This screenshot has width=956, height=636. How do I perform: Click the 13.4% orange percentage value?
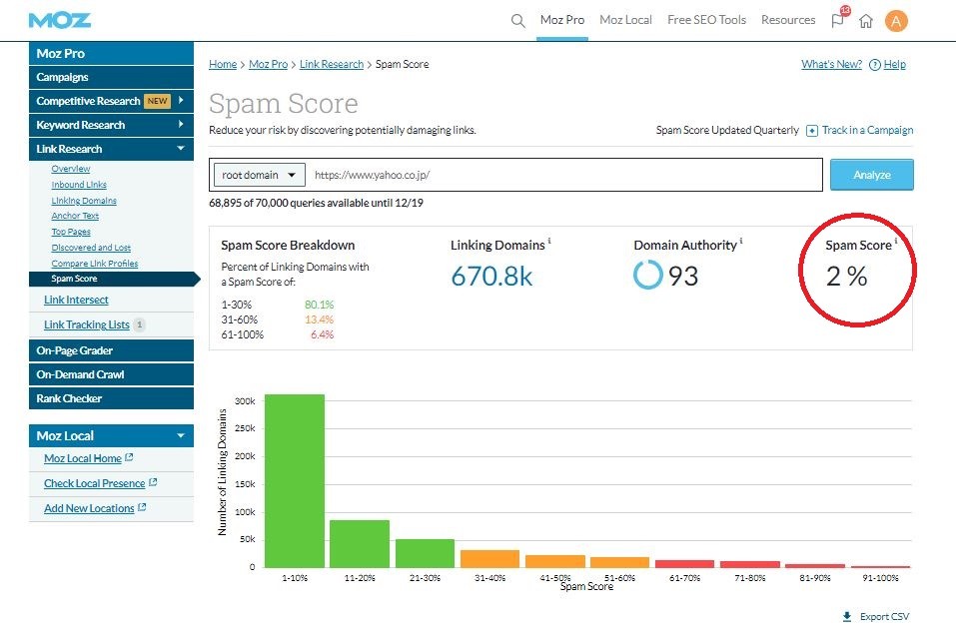[x=319, y=319]
